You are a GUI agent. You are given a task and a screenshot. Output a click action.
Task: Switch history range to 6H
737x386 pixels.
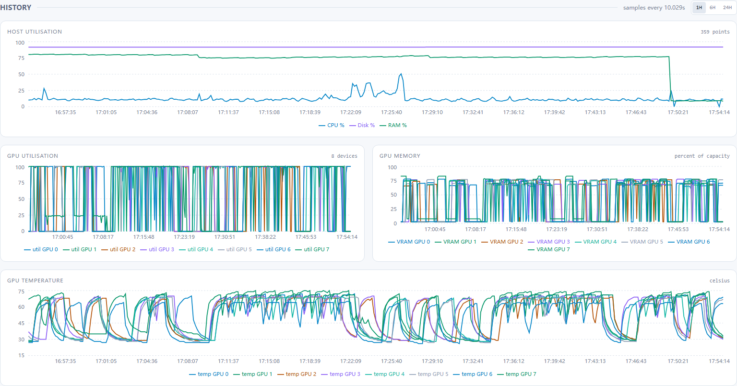(713, 8)
